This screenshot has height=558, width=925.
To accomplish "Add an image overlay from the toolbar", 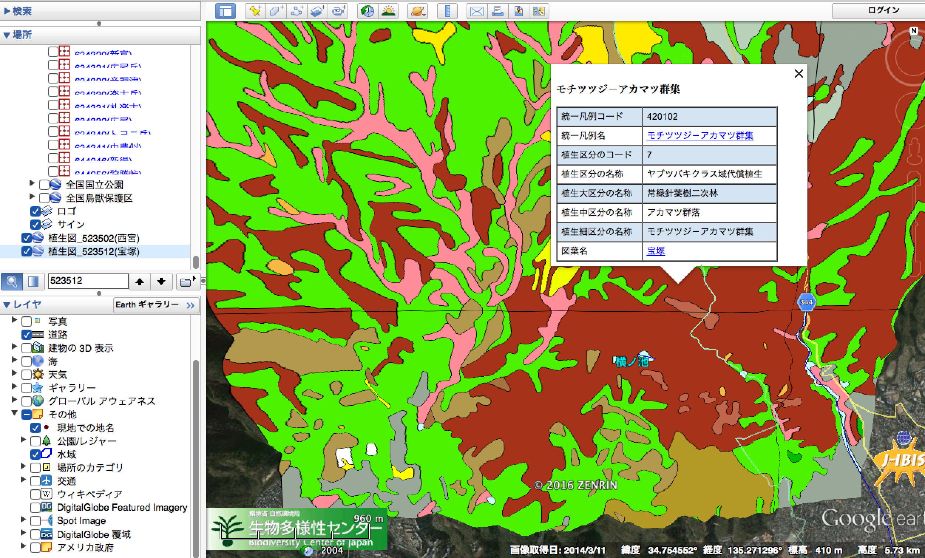I will 318,11.
